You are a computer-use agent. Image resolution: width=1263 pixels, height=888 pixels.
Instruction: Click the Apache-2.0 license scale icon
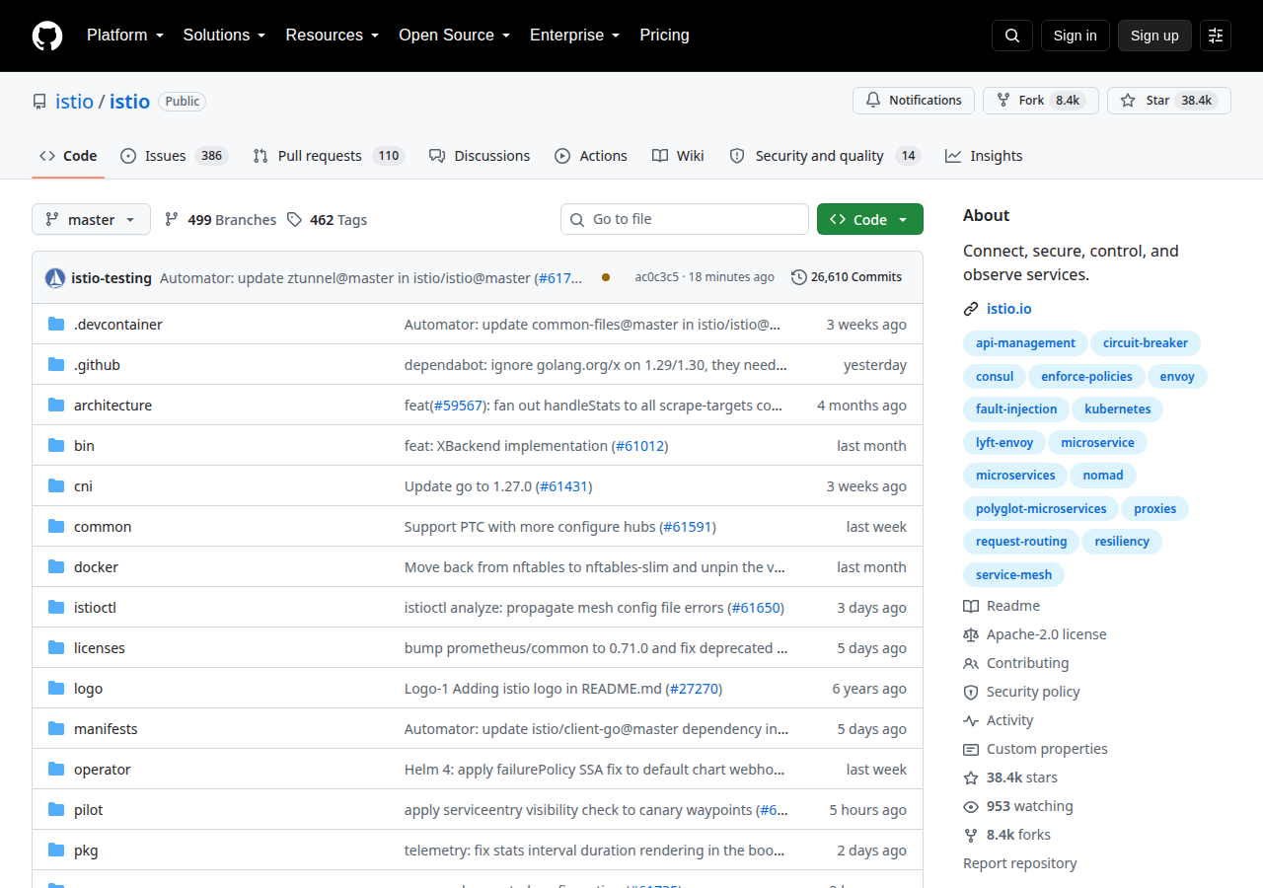[971, 634]
